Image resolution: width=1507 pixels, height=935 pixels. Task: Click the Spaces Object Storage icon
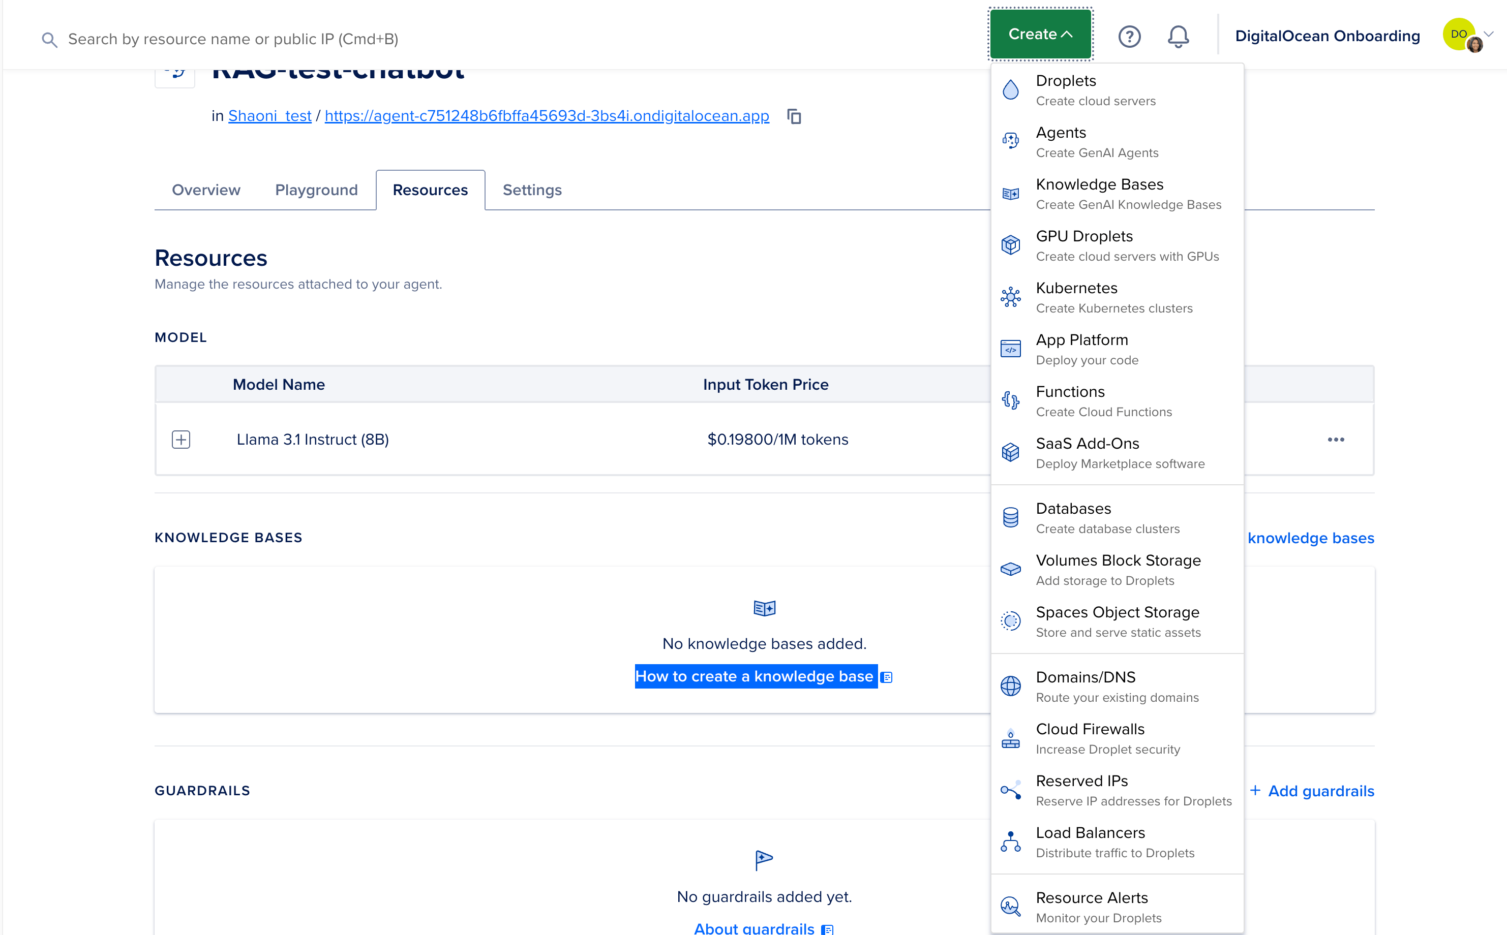(x=1010, y=621)
